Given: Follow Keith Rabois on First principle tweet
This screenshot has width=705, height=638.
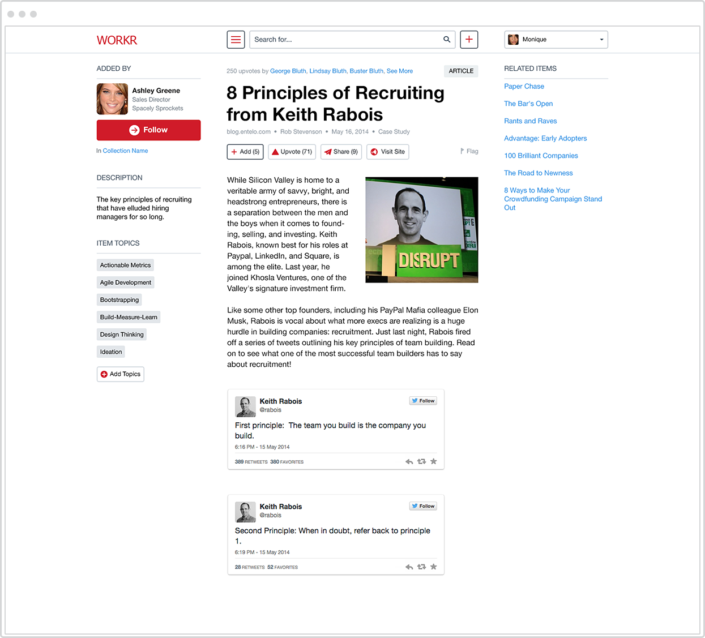Looking at the screenshot, I should (x=423, y=401).
